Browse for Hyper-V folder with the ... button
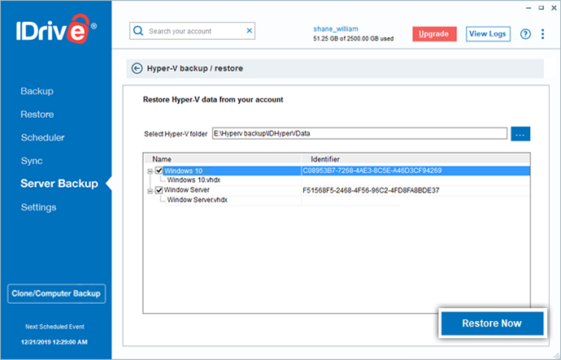 (520, 134)
